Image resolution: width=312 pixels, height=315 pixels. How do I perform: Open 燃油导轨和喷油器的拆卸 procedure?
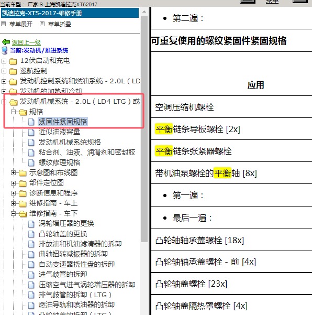(x=76, y=305)
